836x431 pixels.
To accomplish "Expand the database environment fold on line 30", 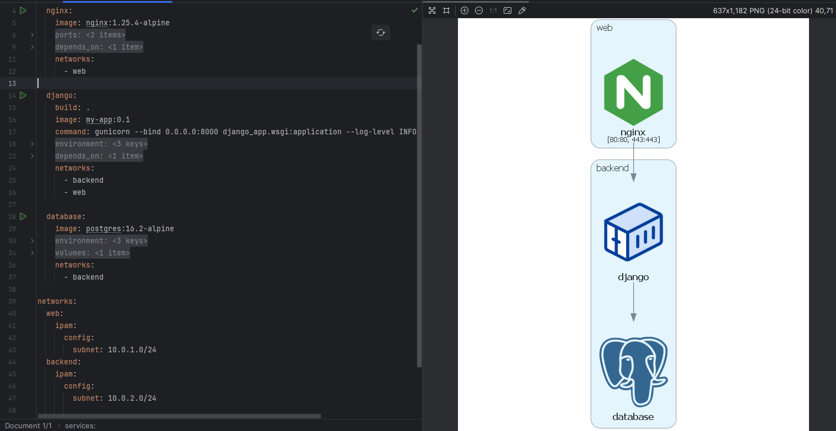I will 33,241.
